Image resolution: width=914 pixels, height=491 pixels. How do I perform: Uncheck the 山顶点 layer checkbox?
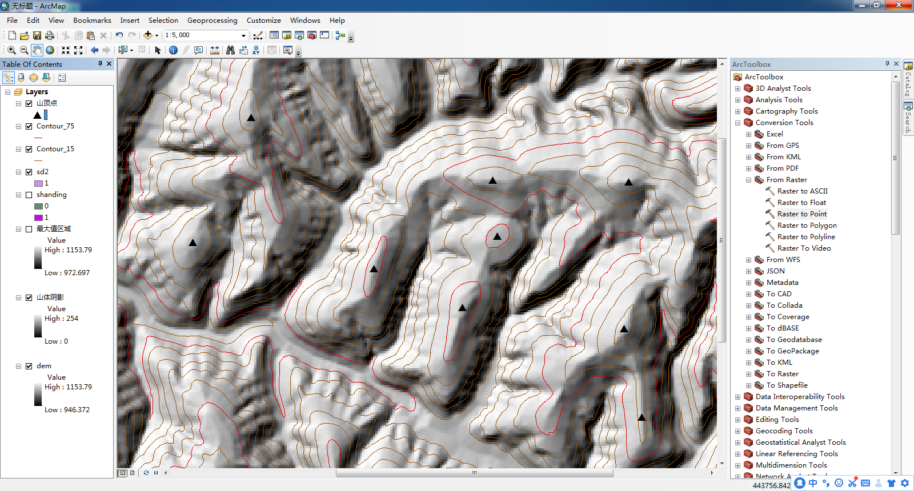(29, 103)
